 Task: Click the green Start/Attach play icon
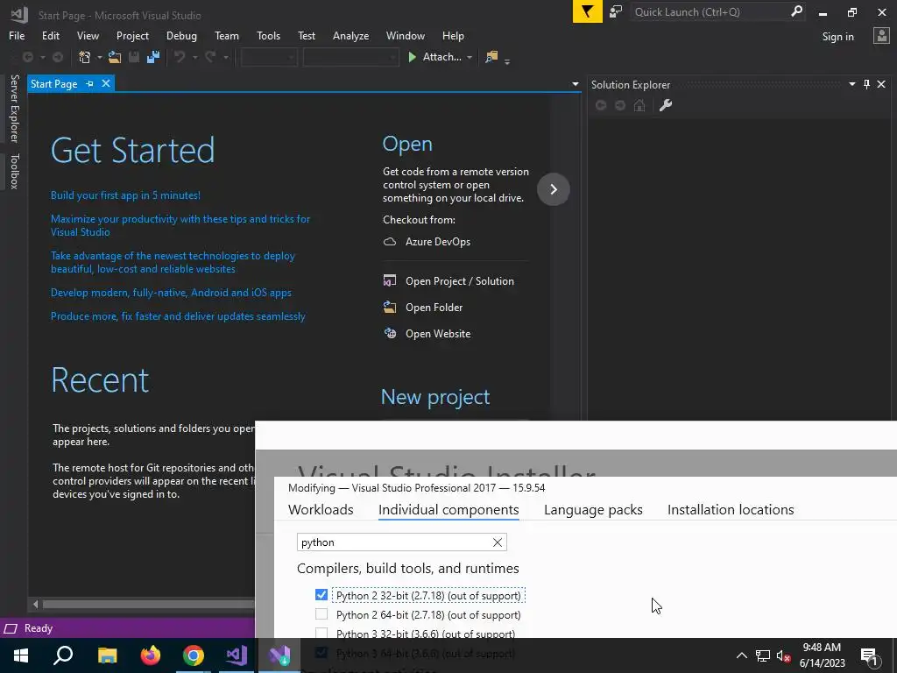tap(412, 57)
